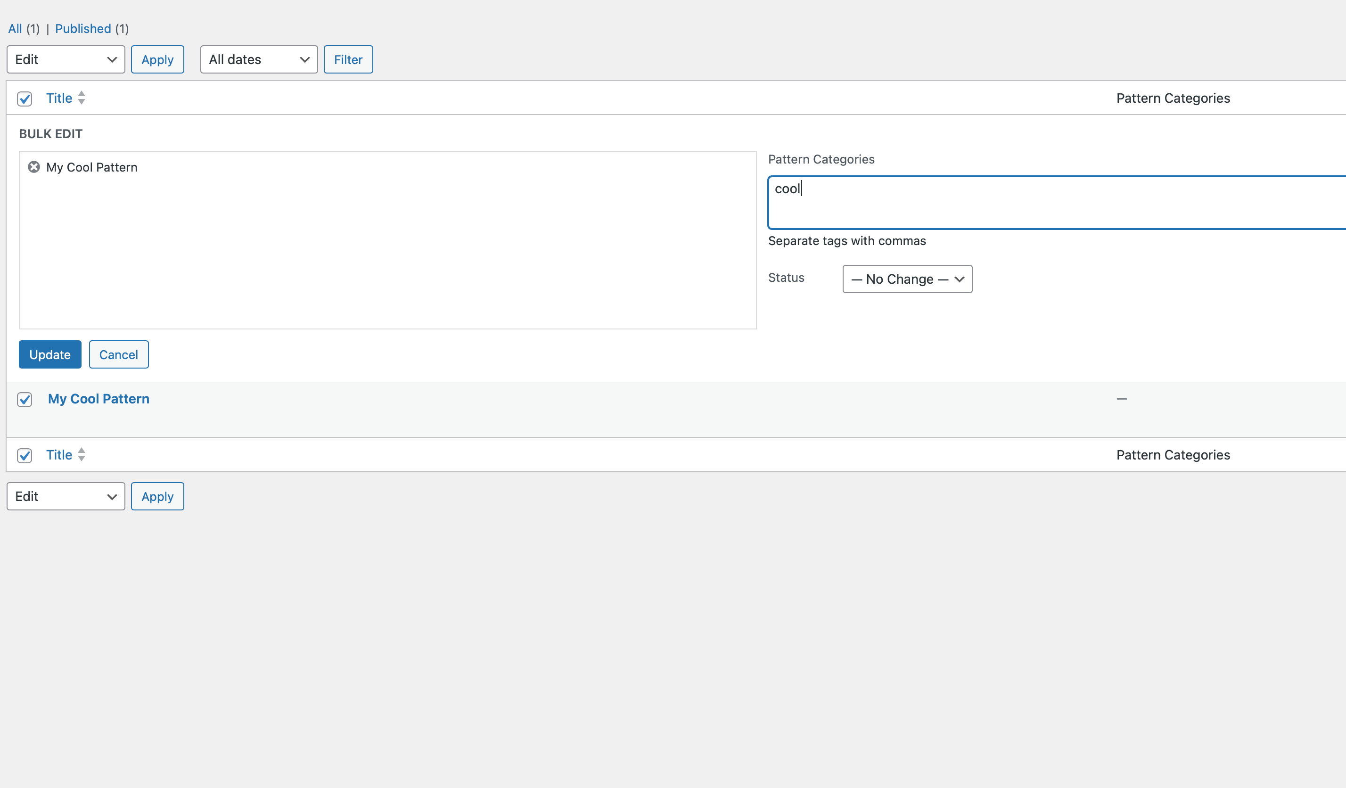Expand Status No Change dropdown
The image size is (1346, 788).
(x=907, y=279)
